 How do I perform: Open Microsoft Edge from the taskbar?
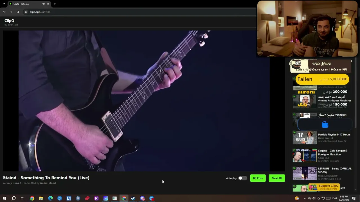coord(50,198)
